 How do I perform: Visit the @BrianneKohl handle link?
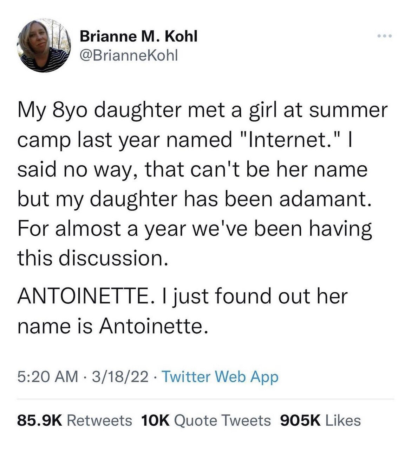click(129, 55)
